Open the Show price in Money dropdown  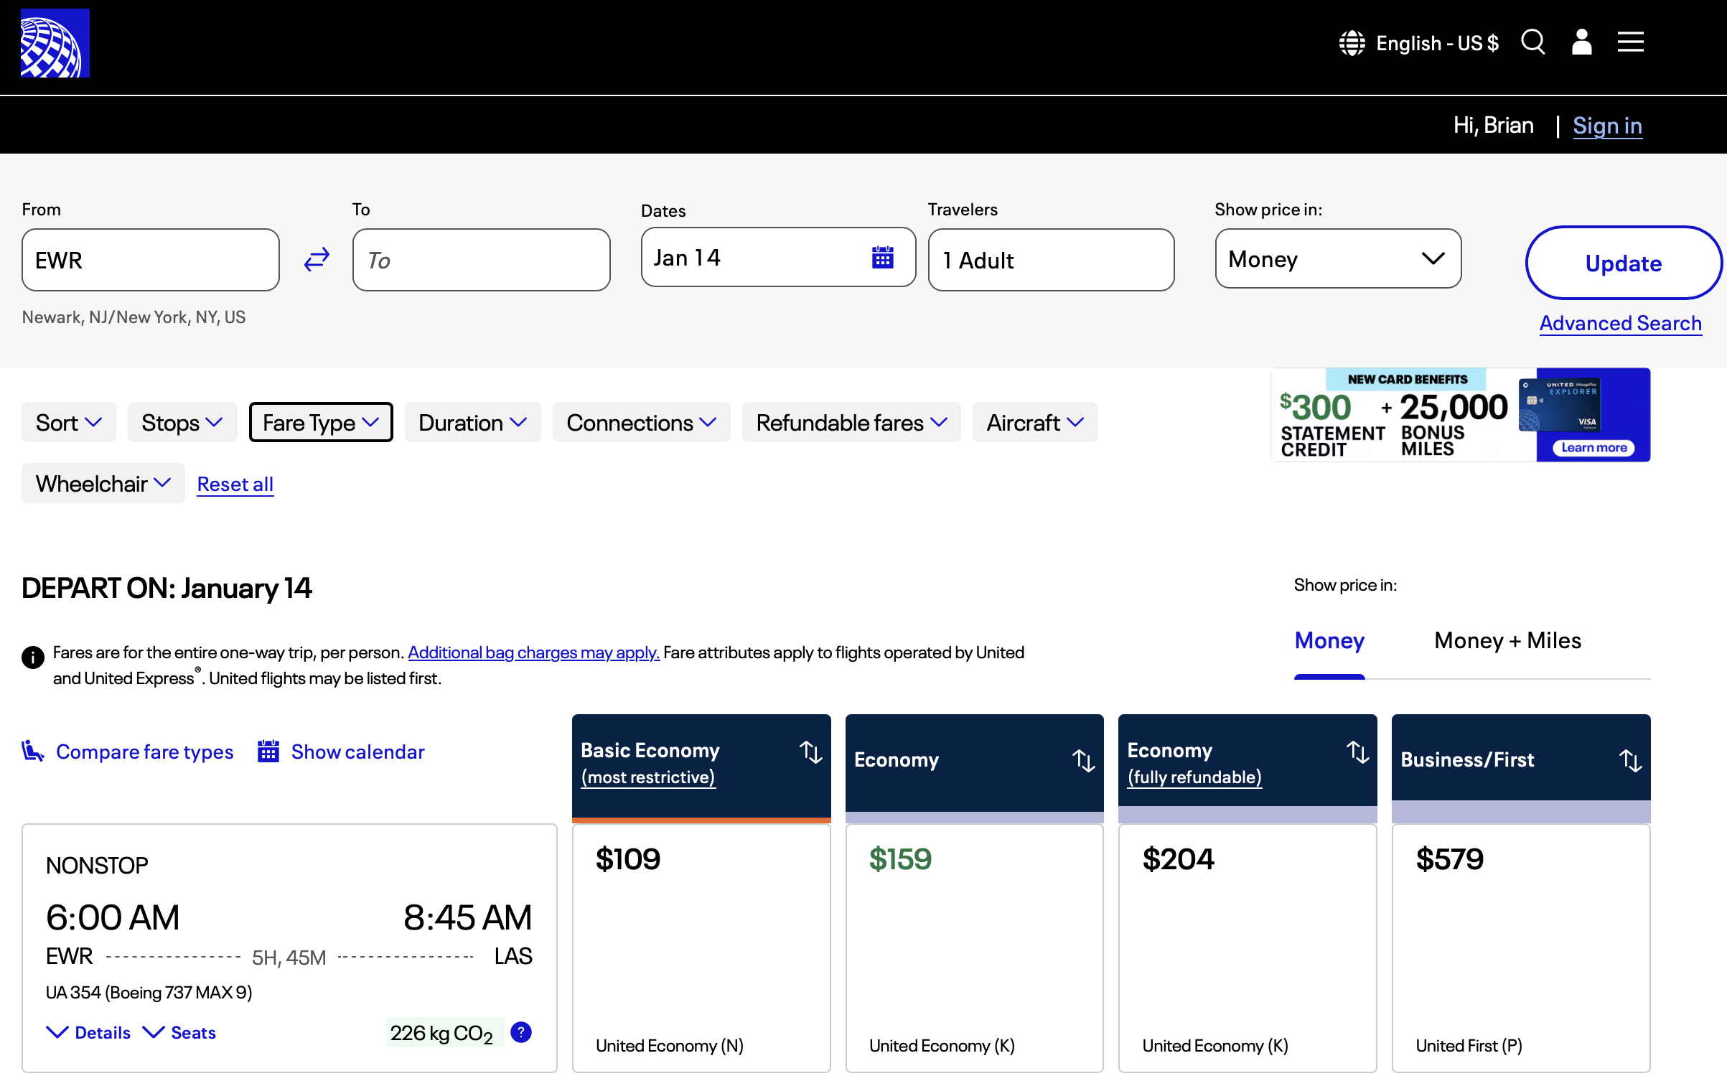(1337, 259)
